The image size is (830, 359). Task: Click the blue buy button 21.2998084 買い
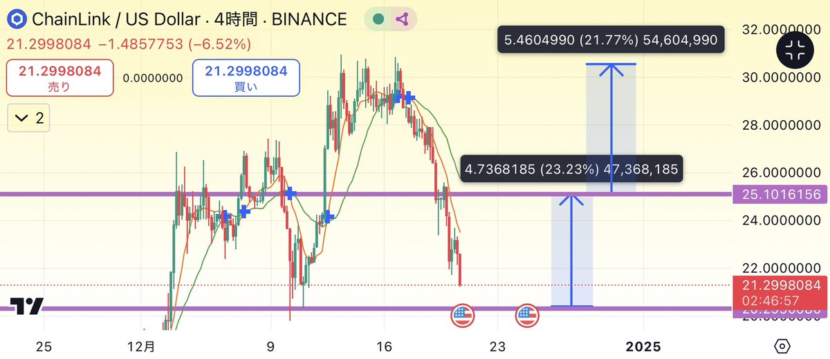click(246, 77)
